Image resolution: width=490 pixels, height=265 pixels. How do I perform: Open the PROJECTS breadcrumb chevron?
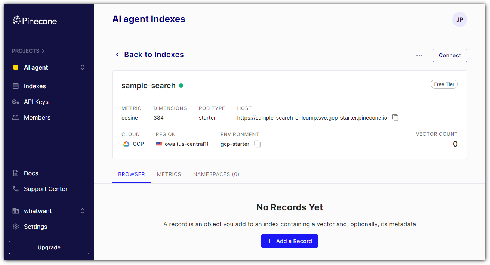43,51
